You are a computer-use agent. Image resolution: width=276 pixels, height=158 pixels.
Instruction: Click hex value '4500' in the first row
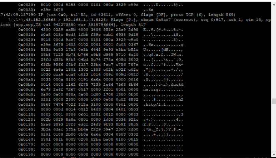pos(46,29)
